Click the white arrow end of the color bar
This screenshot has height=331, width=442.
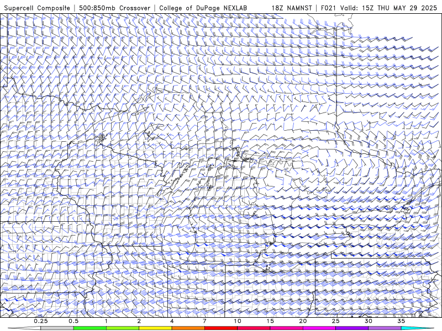[24, 328]
